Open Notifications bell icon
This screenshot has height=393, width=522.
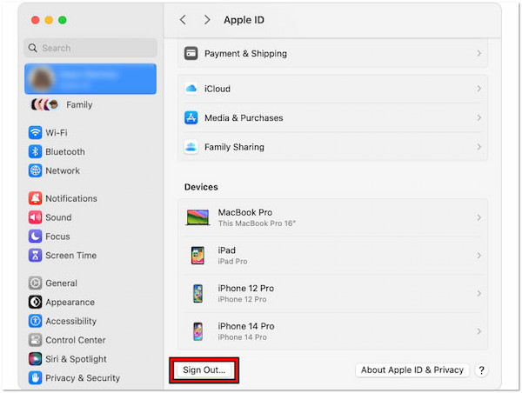pyautogui.click(x=36, y=198)
